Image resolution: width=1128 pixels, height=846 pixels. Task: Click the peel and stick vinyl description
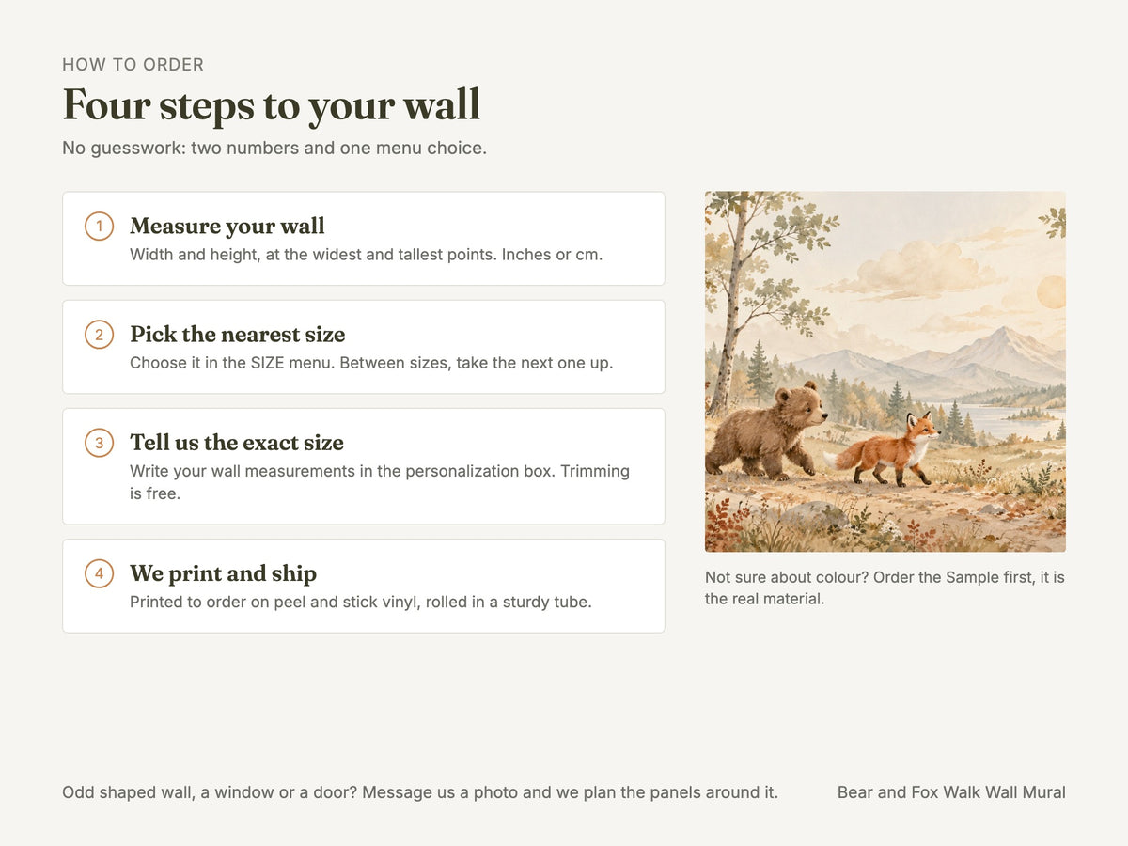coord(361,602)
